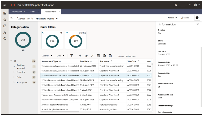This screenshot has height=116, width=203.
Task: View selected assessment with eye icon
Action: pos(86,55)
